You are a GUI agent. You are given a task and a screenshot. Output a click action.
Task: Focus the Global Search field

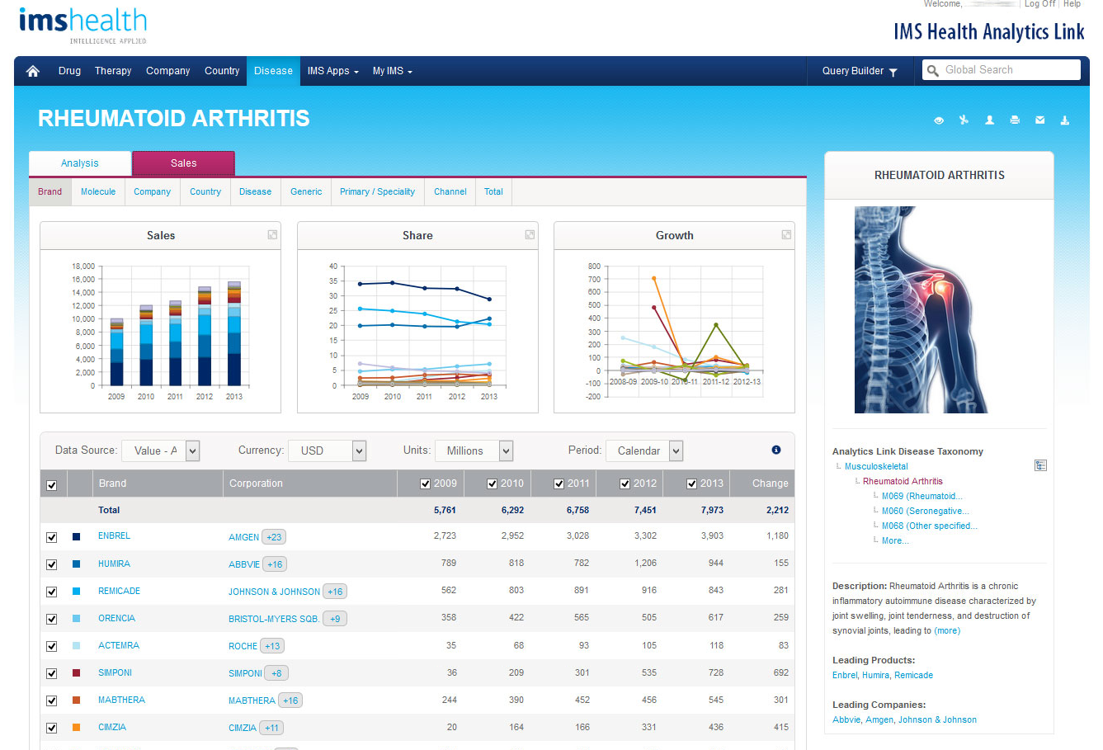(x=1002, y=70)
